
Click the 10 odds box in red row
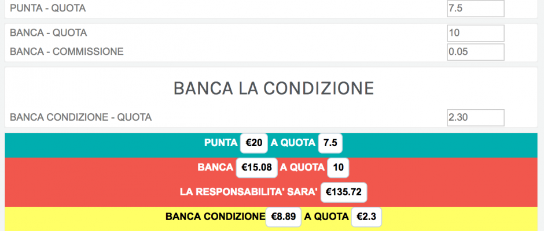[x=339, y=167]
